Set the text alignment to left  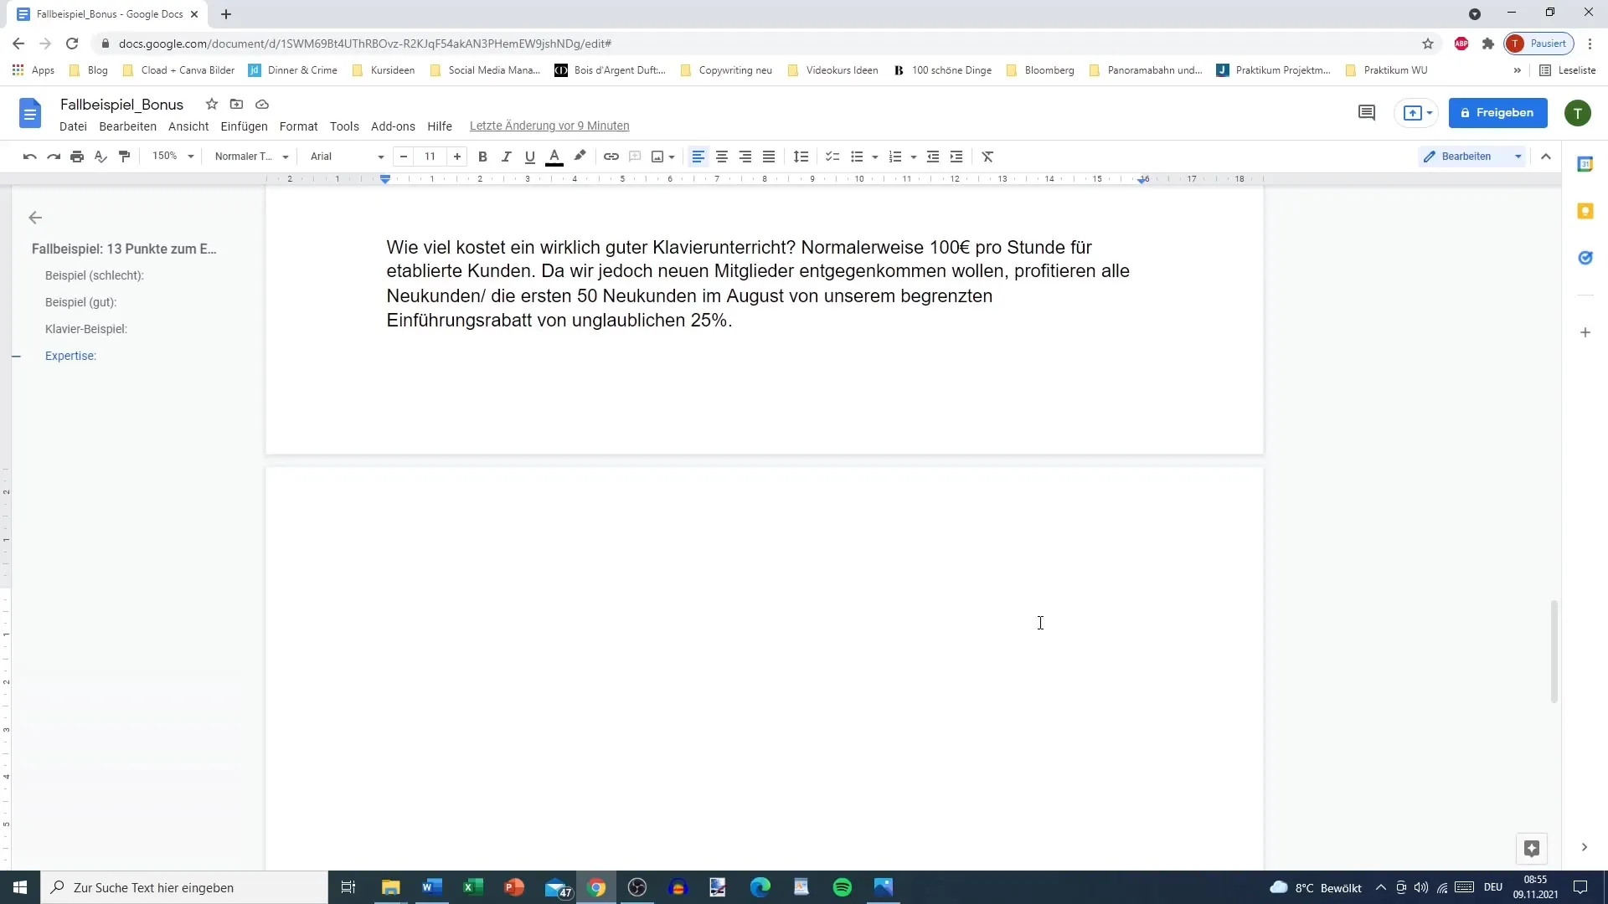coord(698,157)
